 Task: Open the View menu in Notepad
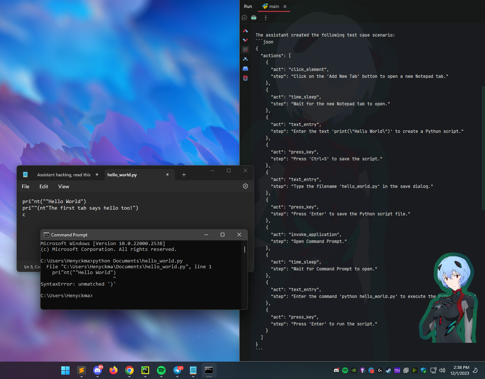pyautogui.click(x=63, y=186)
